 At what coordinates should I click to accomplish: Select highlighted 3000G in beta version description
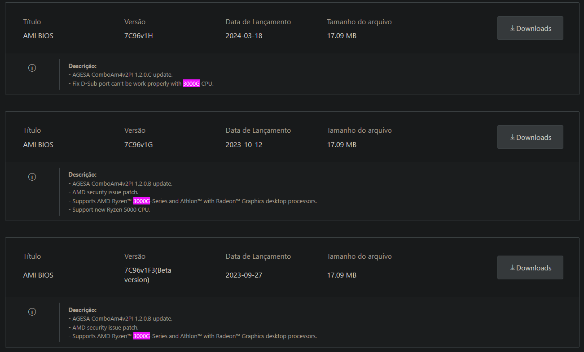[141, 336]
